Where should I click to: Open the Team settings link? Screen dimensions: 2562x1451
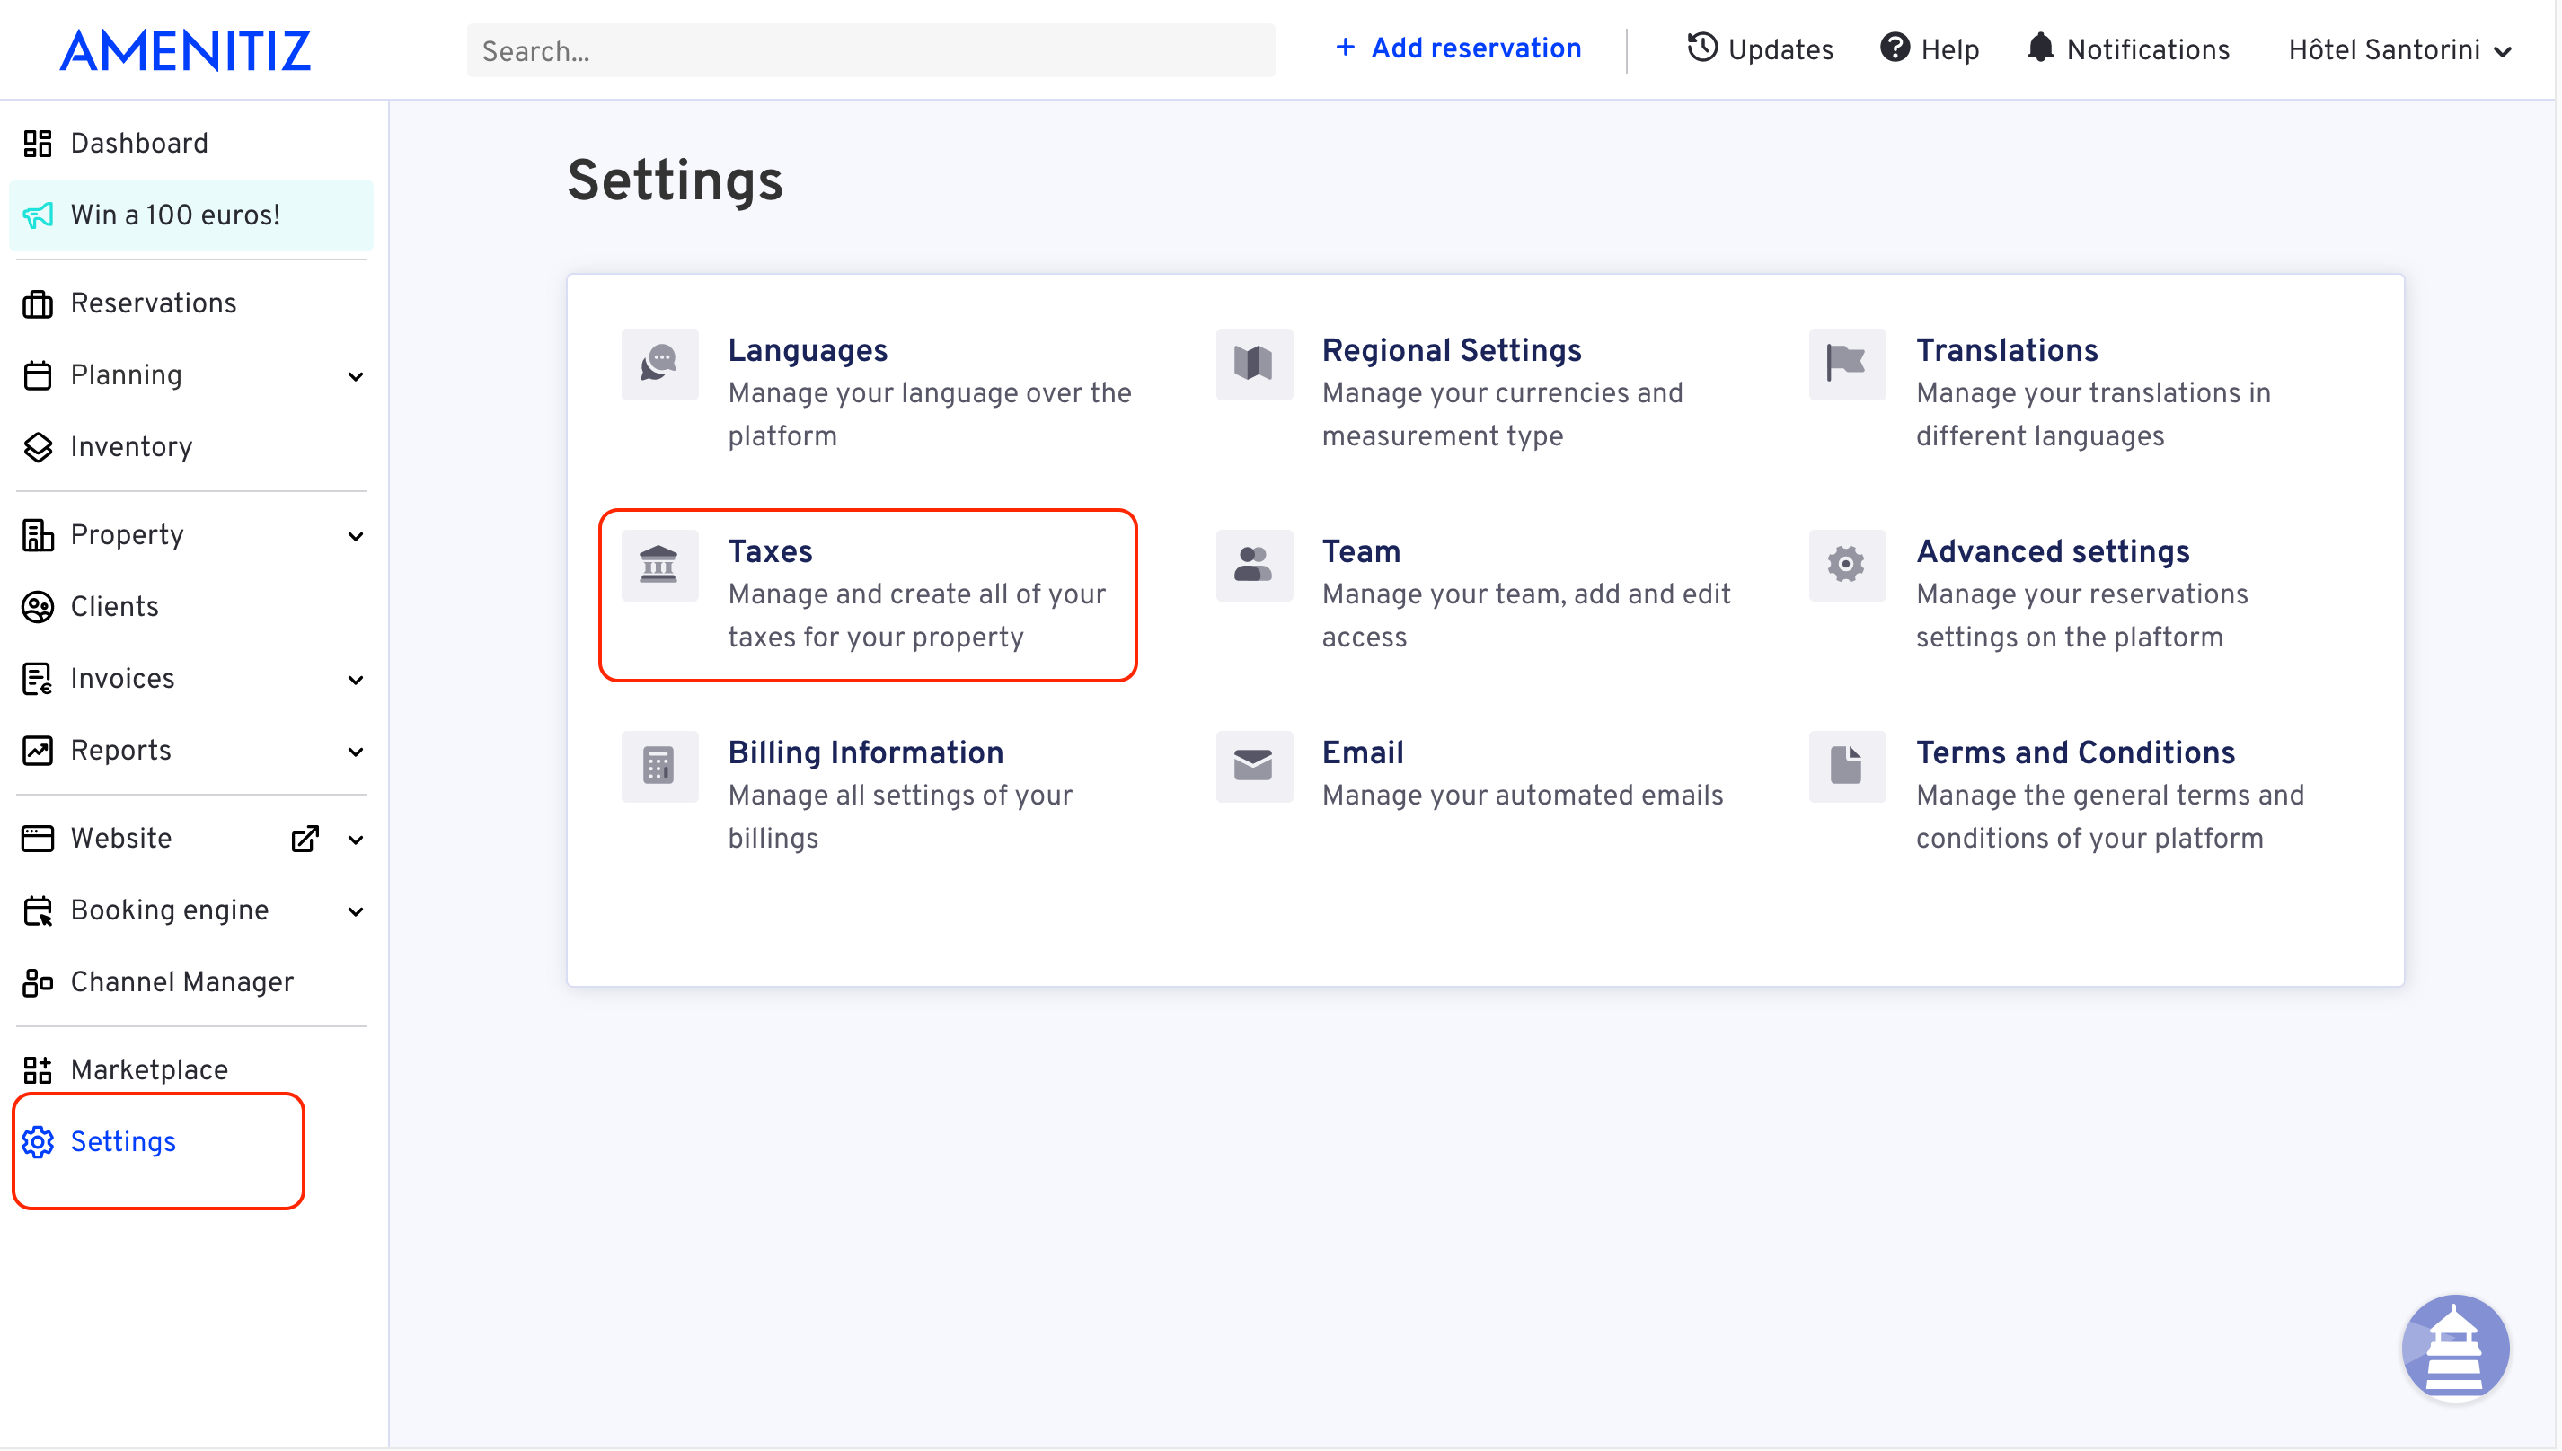point(1361,552)
